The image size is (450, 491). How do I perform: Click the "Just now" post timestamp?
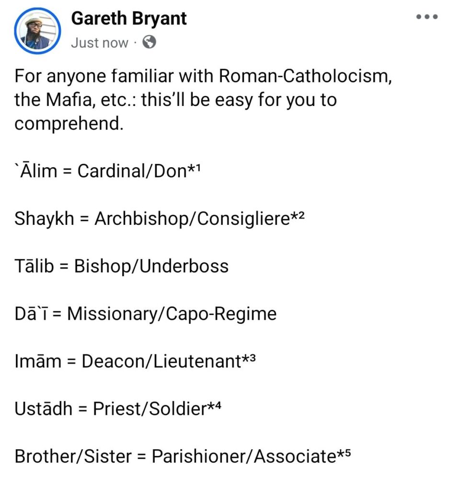[x=100, y=43]
